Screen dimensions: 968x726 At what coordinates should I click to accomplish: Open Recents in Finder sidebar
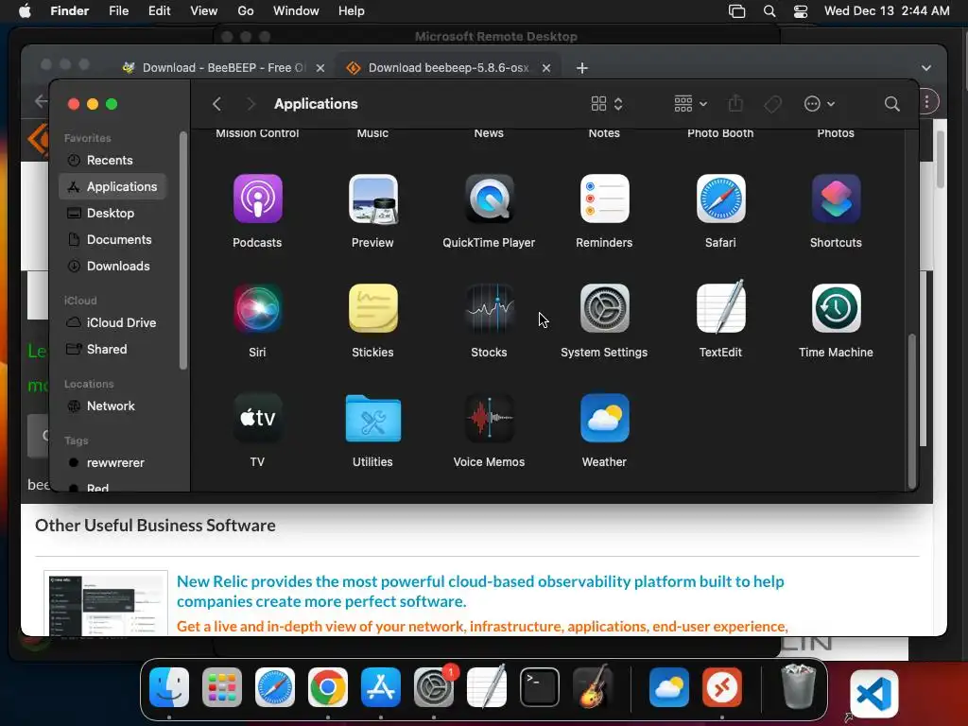(112, 161)
